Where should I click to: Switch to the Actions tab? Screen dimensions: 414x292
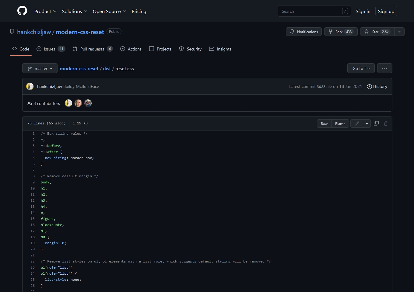(131, 49)
